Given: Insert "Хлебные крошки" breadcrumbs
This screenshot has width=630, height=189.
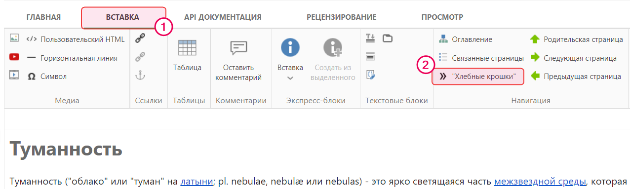Looking at the screenshot, I should [x=477, y=76].
